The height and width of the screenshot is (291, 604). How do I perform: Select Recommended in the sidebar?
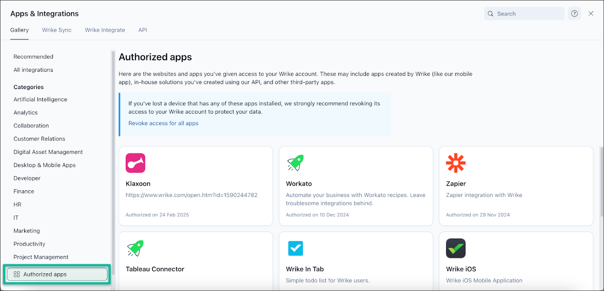(33, 57)
